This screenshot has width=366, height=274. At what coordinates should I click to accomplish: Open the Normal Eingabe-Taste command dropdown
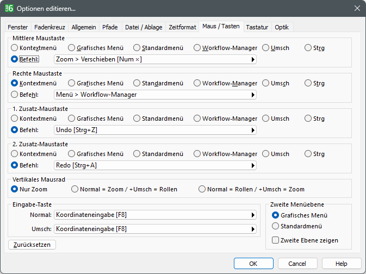155,215
